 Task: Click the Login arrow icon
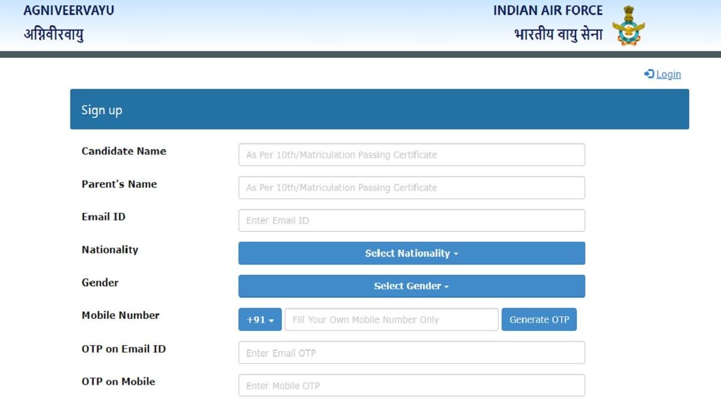click(x=649, y=74)
